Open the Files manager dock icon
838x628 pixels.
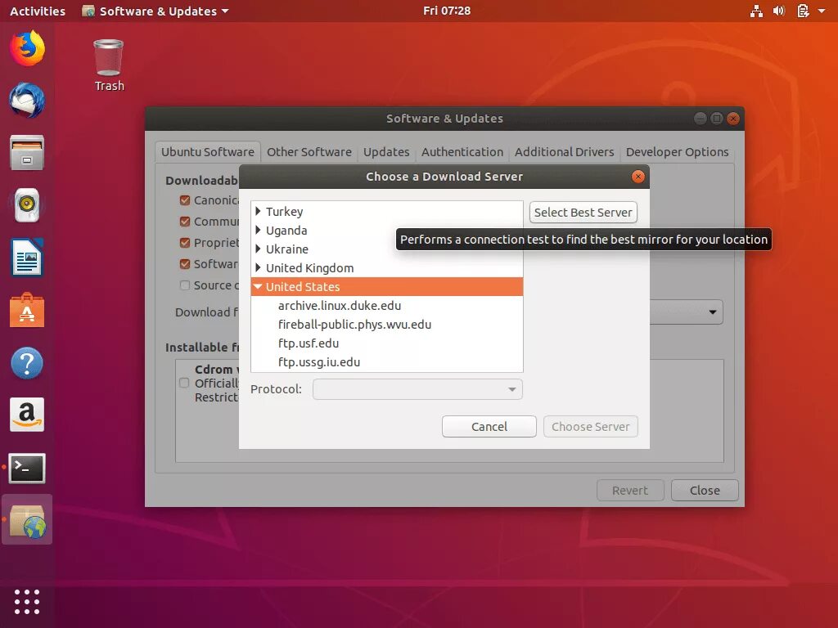(x=27, y=153)
